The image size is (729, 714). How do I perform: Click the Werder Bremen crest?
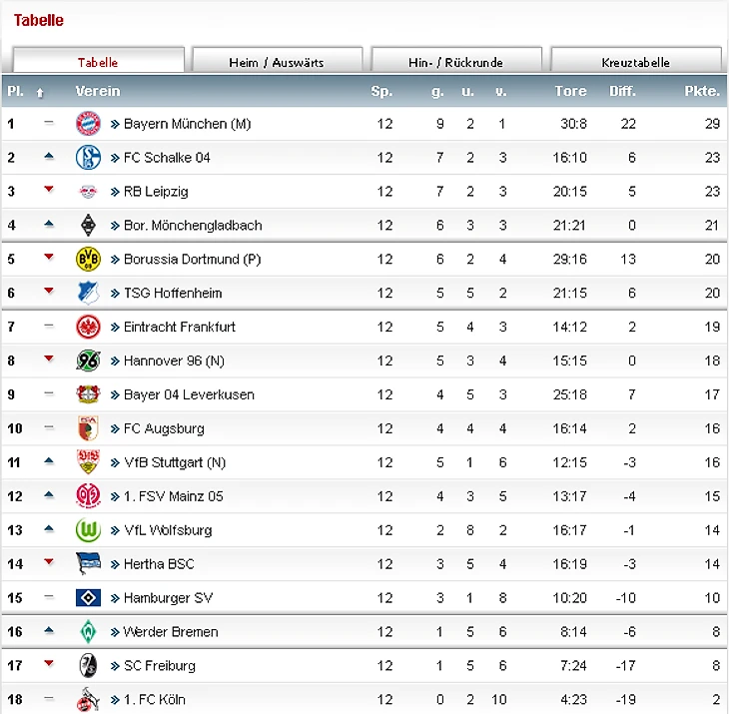[x=88, y=632]
